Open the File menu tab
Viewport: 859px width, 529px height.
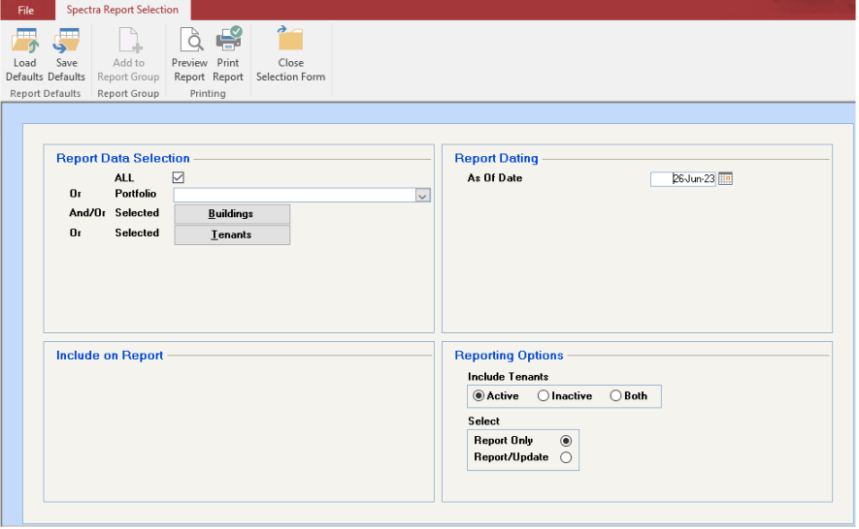26,10
